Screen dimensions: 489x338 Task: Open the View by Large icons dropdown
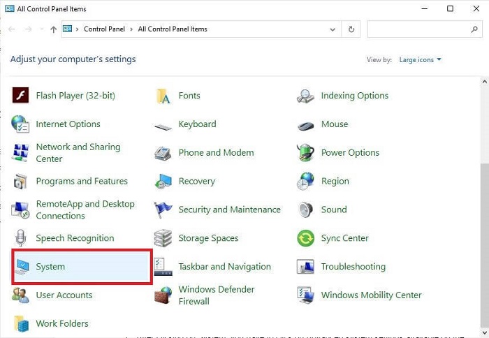pyautogui.click(x=420, y=60)
